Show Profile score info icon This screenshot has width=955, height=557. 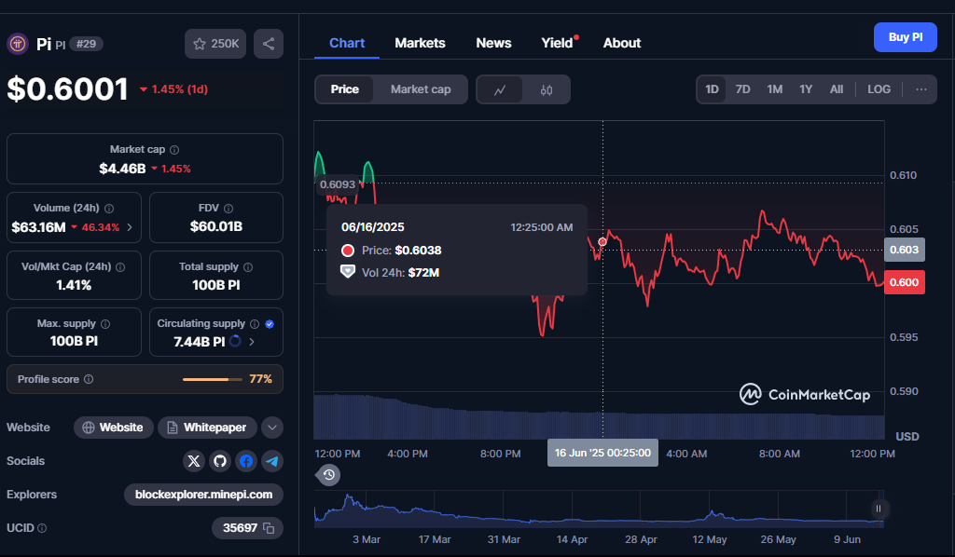89,379
